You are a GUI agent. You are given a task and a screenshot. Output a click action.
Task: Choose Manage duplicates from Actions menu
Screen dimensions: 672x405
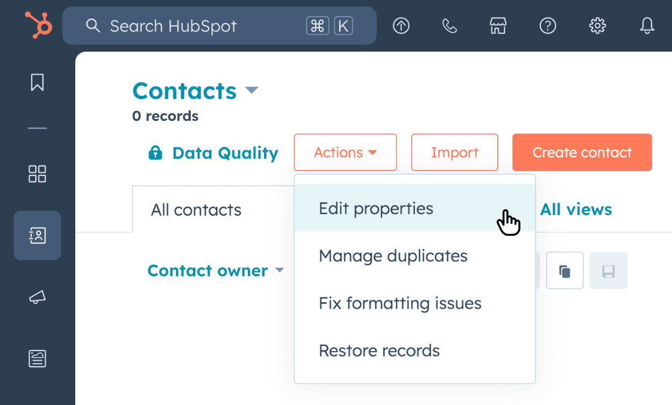tap(414, 255)
